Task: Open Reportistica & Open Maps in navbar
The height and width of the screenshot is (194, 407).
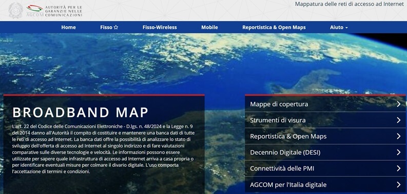Action: [x=274, y=27]
